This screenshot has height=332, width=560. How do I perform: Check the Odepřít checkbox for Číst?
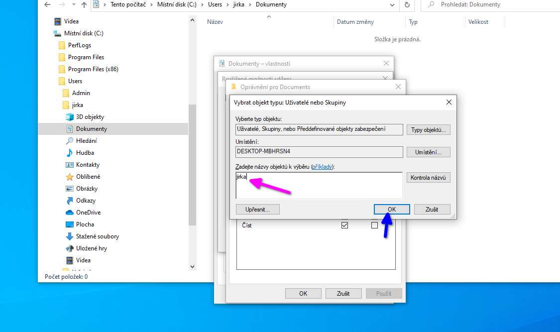[x=374, y=225]
